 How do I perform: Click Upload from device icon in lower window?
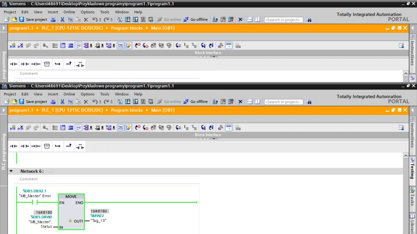pyautogui.click(x=135, y=102)
